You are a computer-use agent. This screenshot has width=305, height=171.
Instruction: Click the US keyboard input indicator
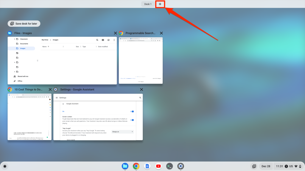click(291, 166)
